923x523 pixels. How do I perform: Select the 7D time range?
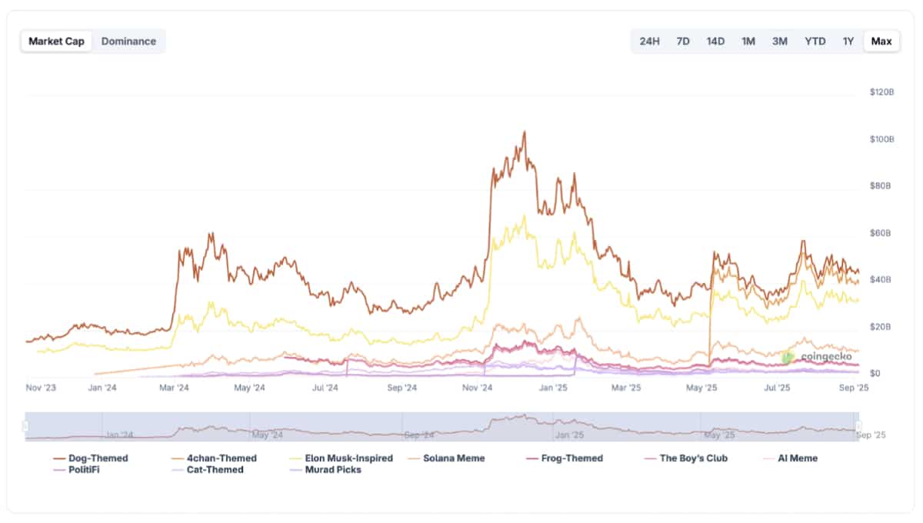(x=683, y=42)
